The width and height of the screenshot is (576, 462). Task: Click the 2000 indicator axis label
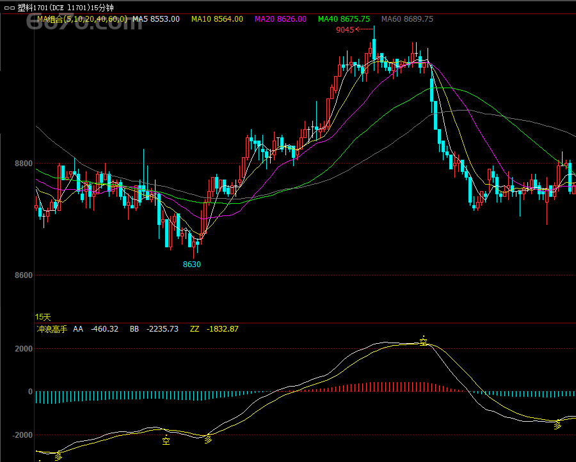(x=24, y=349)
